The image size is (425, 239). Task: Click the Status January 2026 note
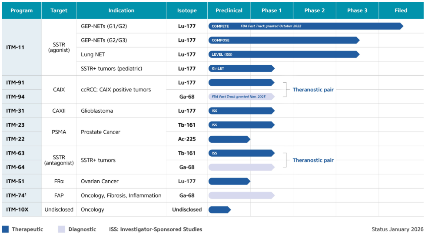click(x=397, y=229)
